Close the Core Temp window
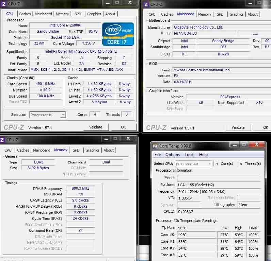 pyautogui.click(x=257, y=144)
